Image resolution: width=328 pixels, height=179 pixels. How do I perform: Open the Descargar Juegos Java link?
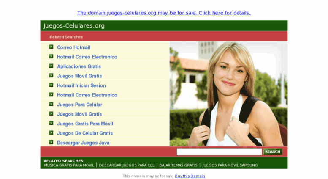[x=83, y=143]
